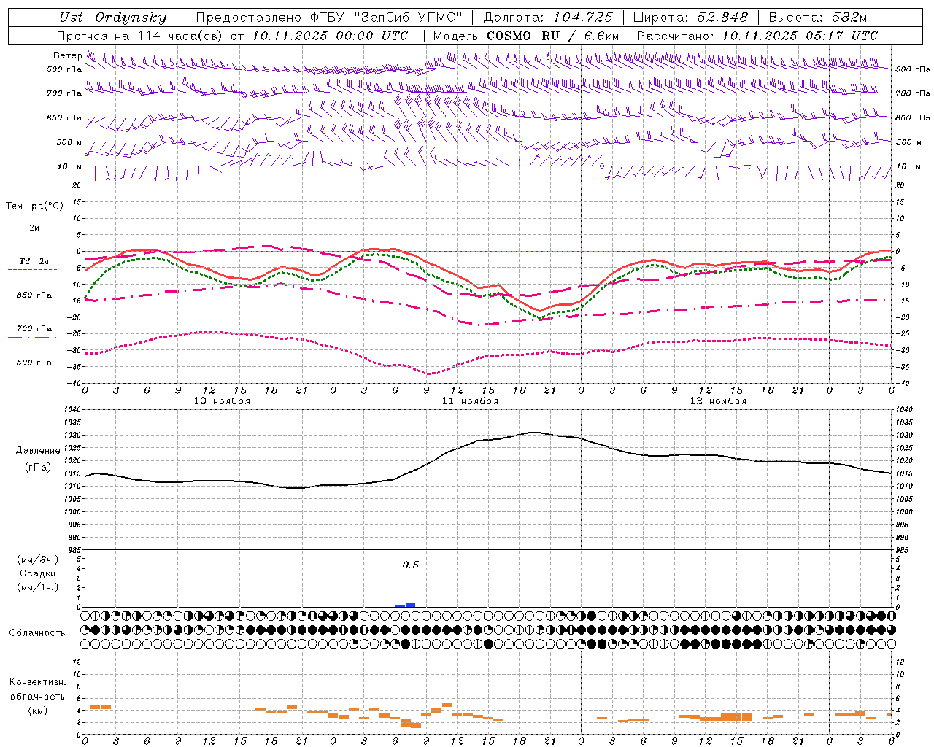Image resolution: width=934 pixels, height=747 pixels.
Task: Click the 'Давление' pressure panel label
Action: pos(38,451)
